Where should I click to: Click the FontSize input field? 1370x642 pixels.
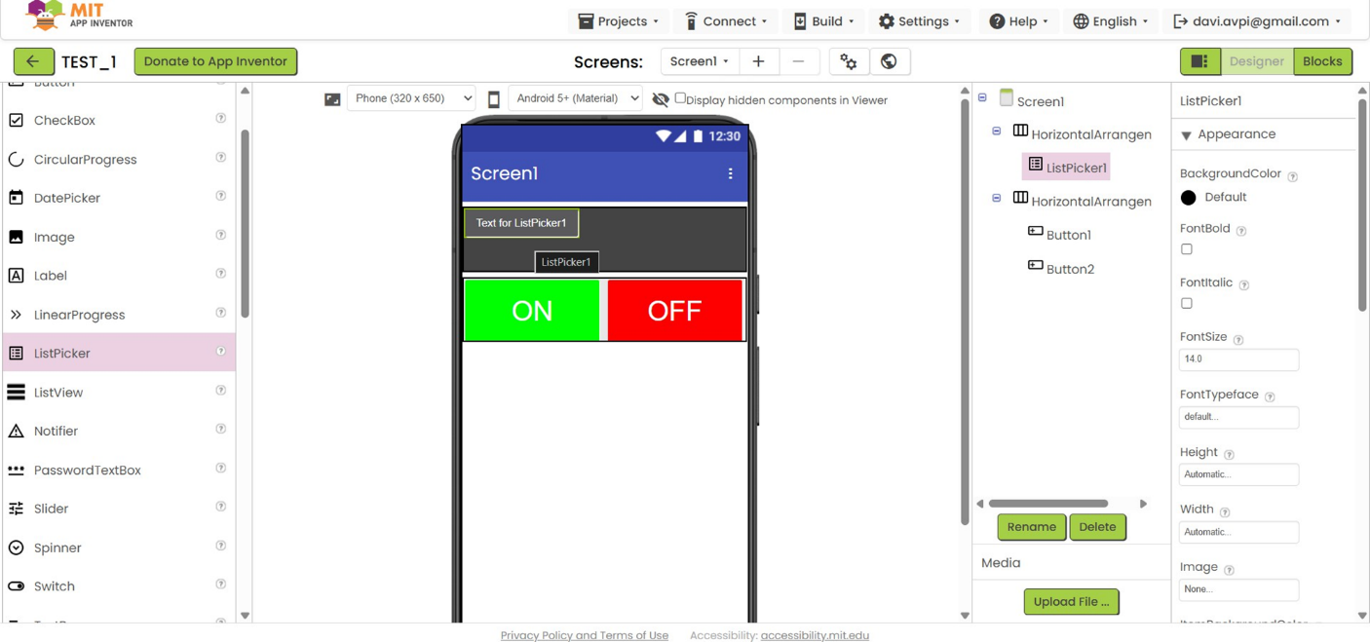coord(1238,359)
